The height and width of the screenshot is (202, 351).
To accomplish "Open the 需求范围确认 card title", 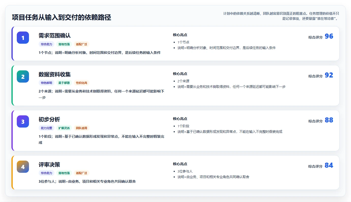I will click(55, 36).
